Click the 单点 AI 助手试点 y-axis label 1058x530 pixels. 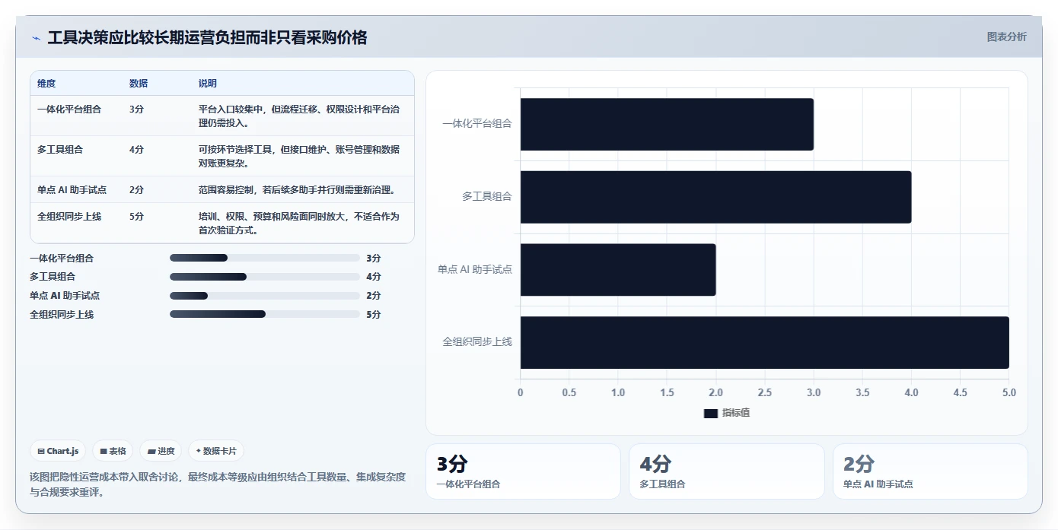475,269
